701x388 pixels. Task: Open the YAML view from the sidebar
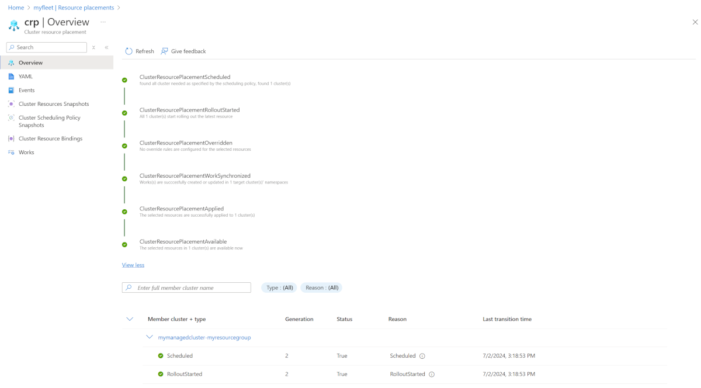[x=27, y=76]
